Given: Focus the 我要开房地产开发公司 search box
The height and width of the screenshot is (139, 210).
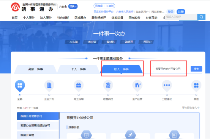Looking at the screenshot, I should click(x=170, y=69).
